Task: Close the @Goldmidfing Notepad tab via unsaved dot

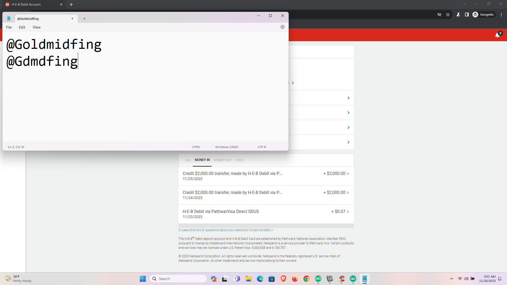Action: coord(72,18)
